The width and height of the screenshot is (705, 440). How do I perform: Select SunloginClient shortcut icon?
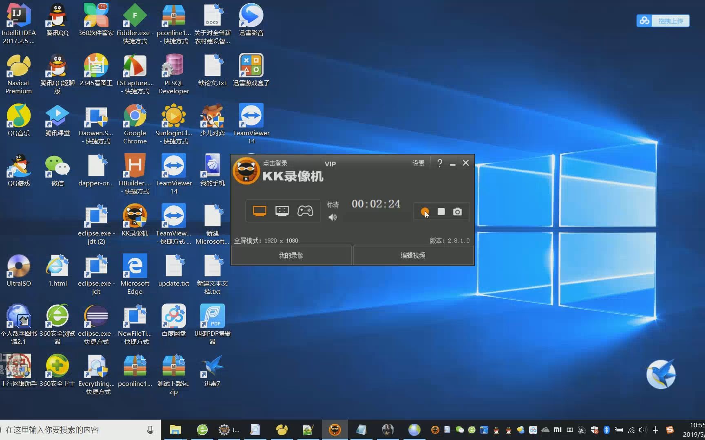pyautogui.click(x=174, y=124)
